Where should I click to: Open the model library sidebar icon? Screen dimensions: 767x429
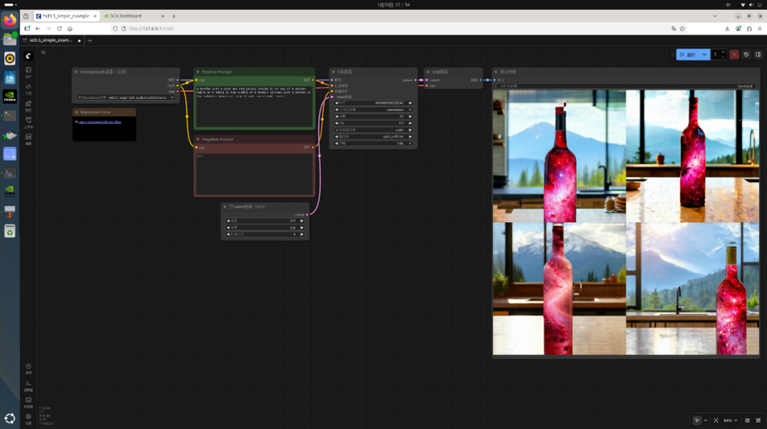coord(28,105)
